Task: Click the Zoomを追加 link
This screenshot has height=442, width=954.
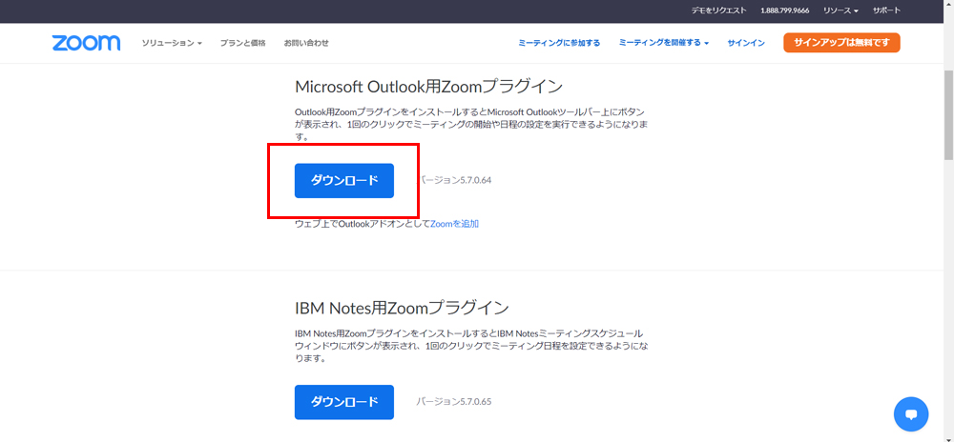Action: [454, 224]
